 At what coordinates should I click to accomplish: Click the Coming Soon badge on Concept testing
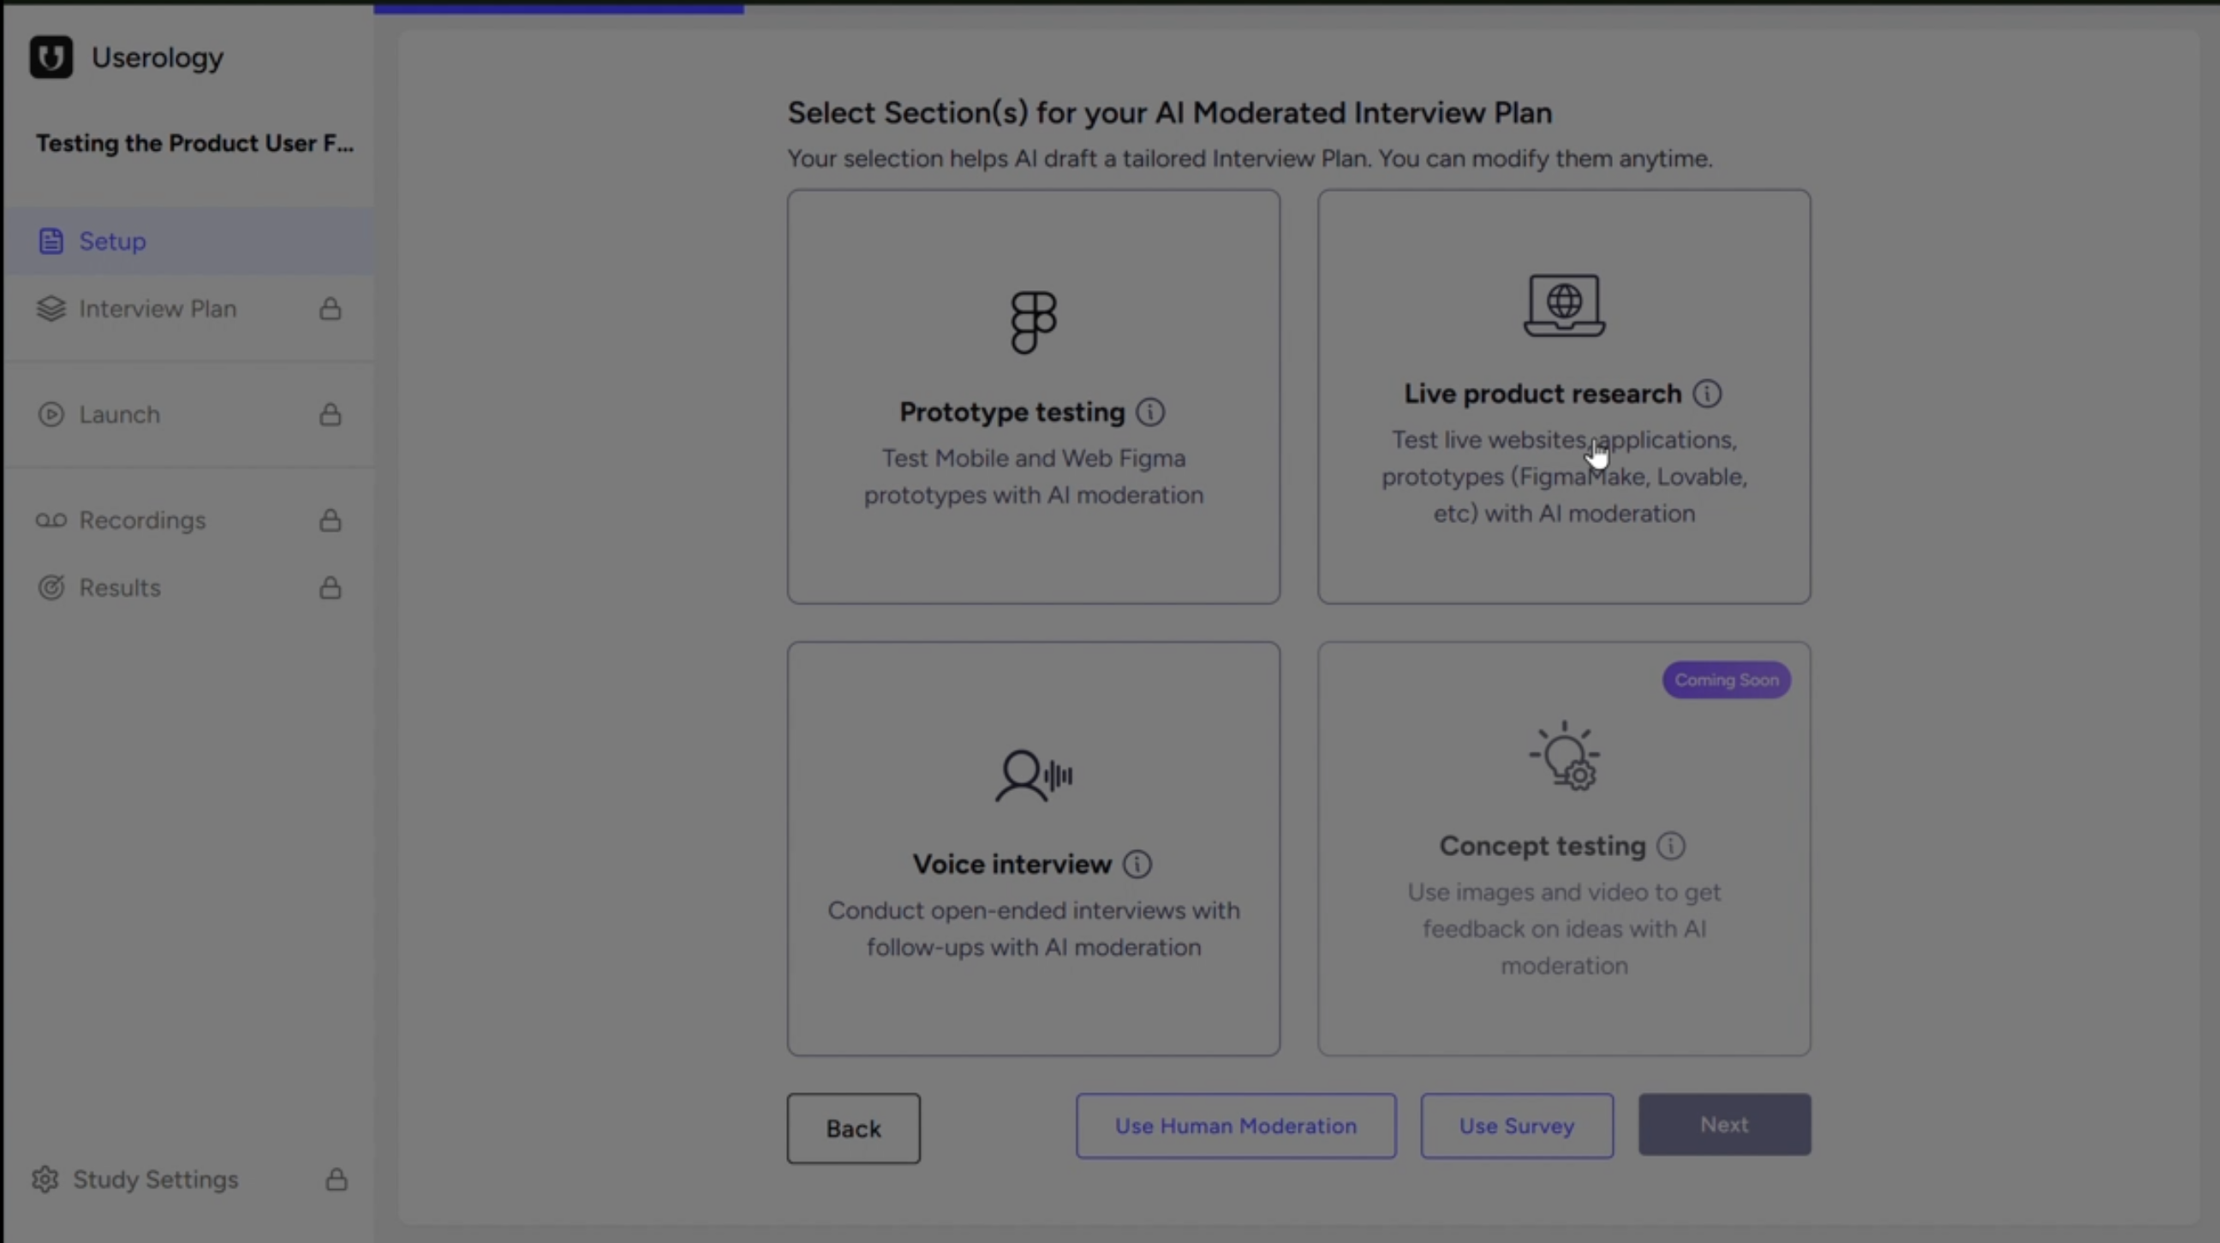(1726, 680)
